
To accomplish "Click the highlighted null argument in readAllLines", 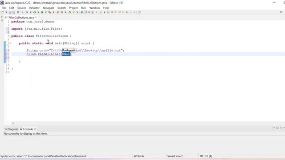I will (66, 54).
